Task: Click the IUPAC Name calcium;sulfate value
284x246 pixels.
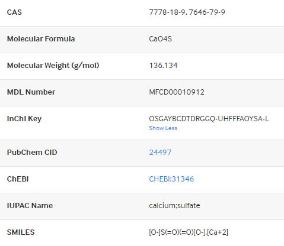Action: tap(174, 206)
